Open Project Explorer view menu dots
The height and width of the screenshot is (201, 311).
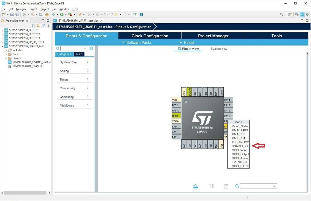tap(48, 26)
